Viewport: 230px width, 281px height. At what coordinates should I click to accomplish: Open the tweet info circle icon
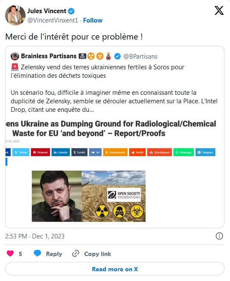click(219, 236)
